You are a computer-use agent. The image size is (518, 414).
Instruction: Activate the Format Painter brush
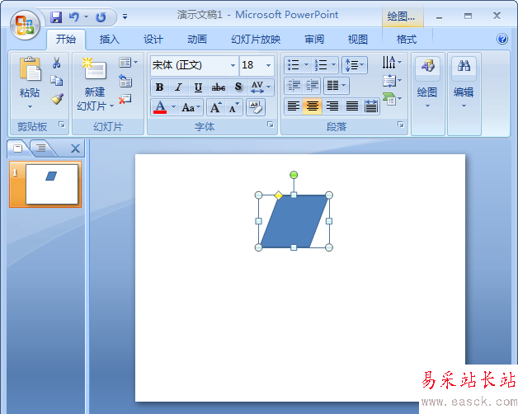pyautogui.click(x=57, y=99)
